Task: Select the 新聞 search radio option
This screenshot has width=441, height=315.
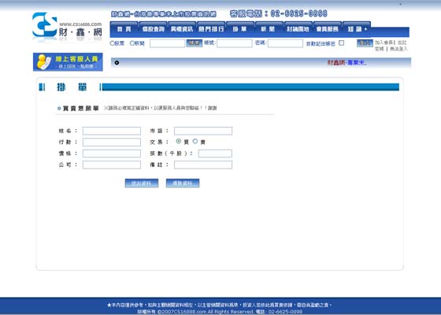Action: point(132,43)
